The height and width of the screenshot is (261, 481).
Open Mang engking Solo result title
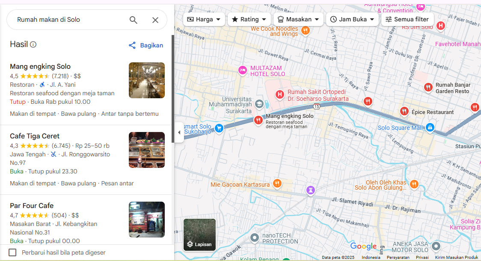click(x=40, y=67)
